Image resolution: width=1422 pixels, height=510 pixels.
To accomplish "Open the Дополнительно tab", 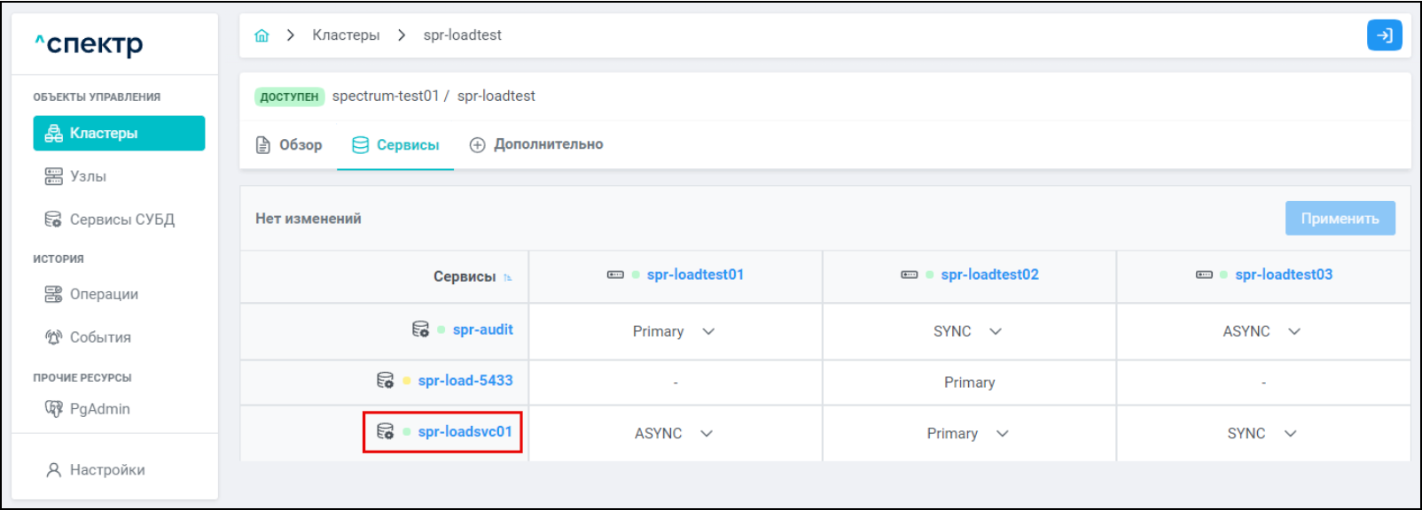I will coord(536,144).
